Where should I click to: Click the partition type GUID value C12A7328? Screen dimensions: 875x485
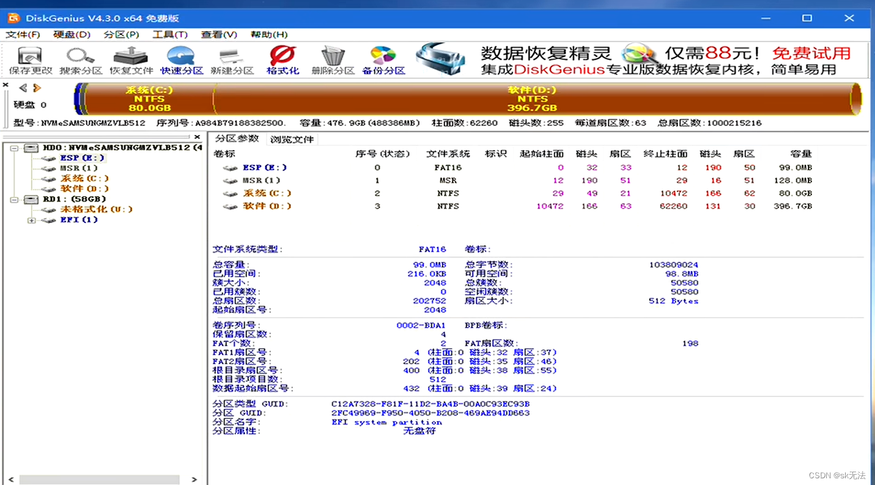(430, 404)
